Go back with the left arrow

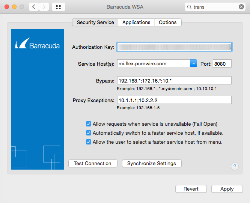click(x=34, y=7)
